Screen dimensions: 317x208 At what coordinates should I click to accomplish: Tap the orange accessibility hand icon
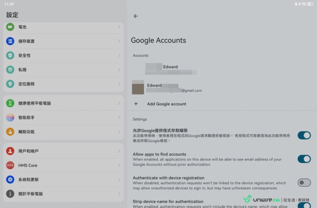pos(10,131)
